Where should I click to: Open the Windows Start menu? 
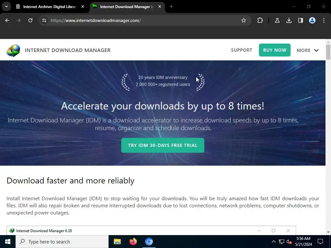(8, 242)
